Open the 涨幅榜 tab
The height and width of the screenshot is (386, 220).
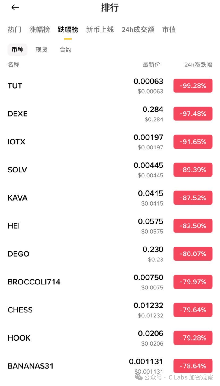tap(40, 30)
